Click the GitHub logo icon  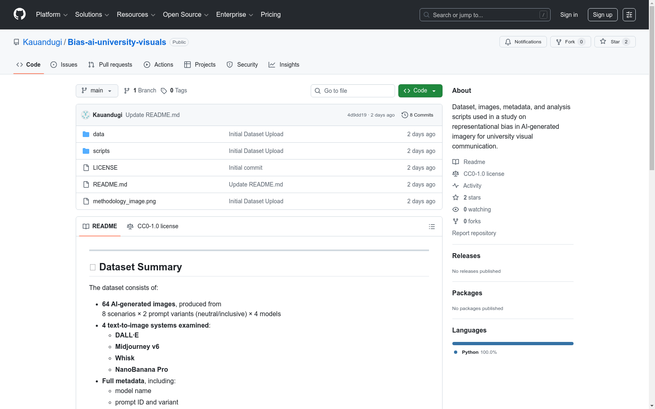[x=20, y=14]
